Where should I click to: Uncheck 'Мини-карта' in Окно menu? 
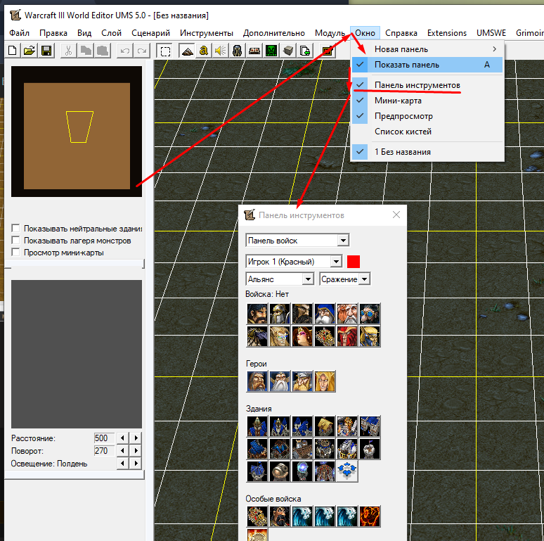pyautogui.click(x=427, y=101)
